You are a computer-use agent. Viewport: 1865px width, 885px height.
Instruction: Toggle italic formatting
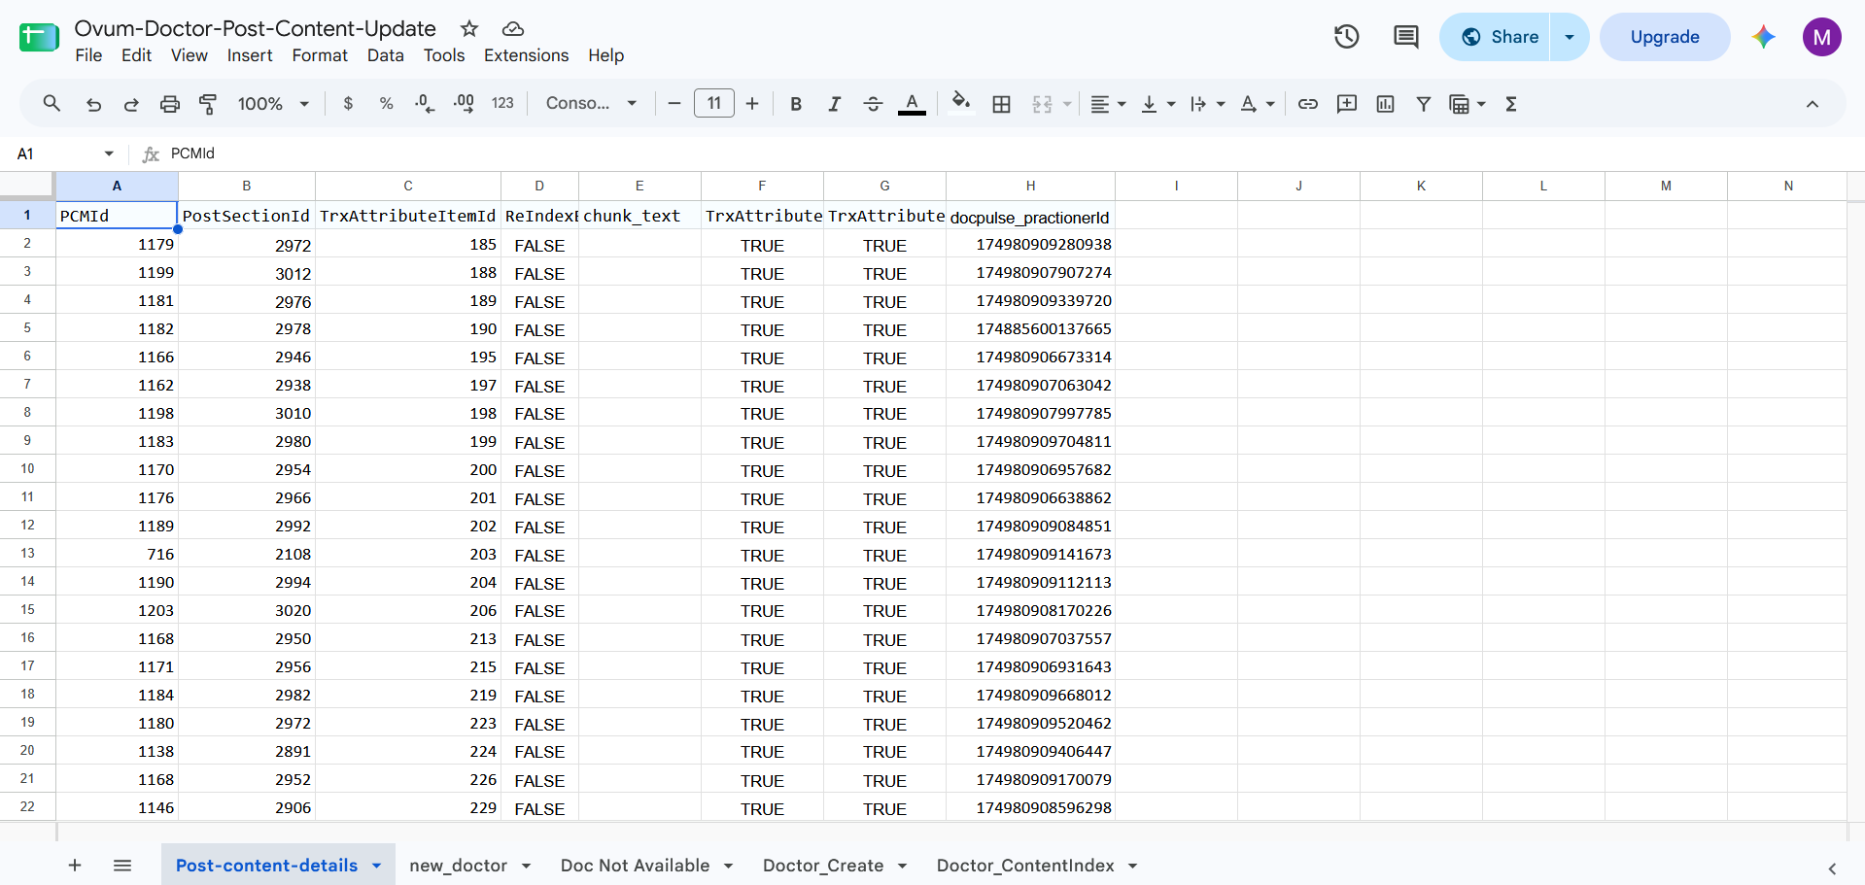pos(834,104)
